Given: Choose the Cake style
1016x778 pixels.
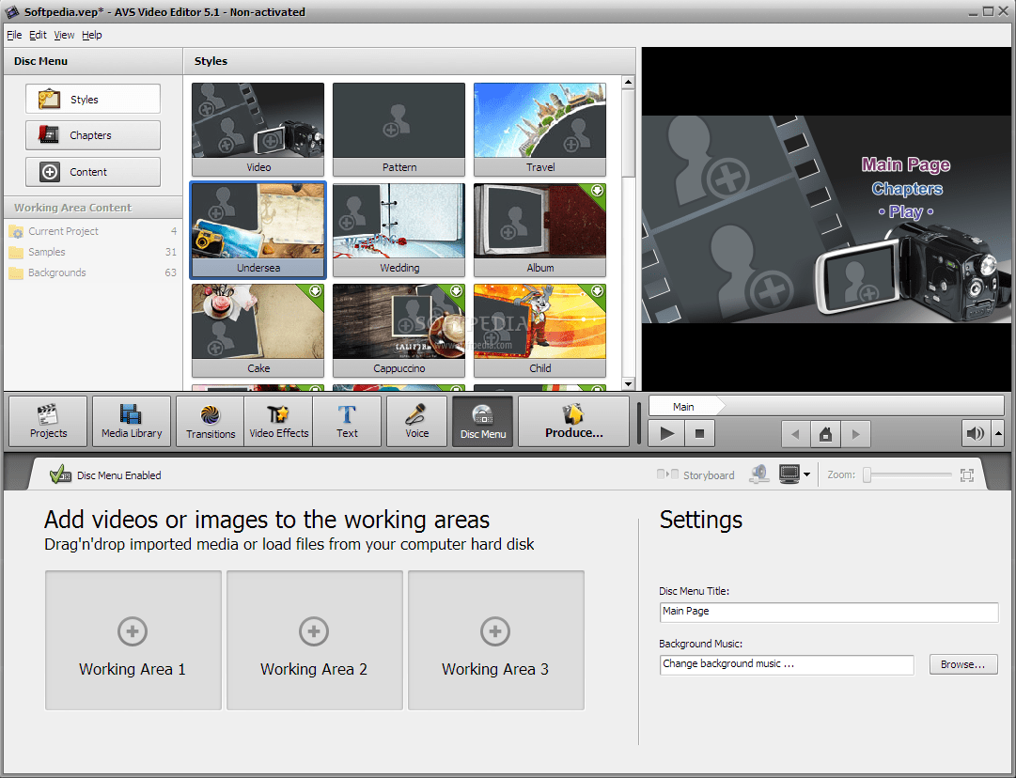Looking at the screenshot, I should (258, 331).
